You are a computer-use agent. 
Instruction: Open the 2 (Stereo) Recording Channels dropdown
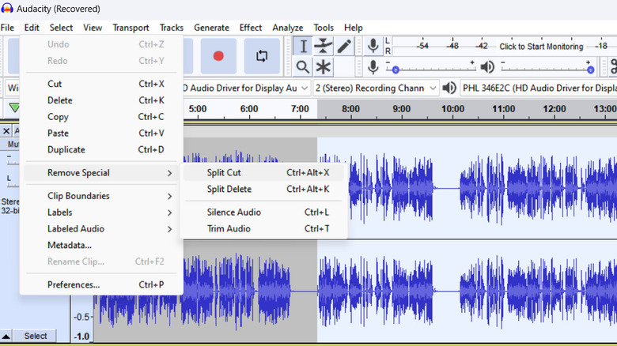coord(377,88)
